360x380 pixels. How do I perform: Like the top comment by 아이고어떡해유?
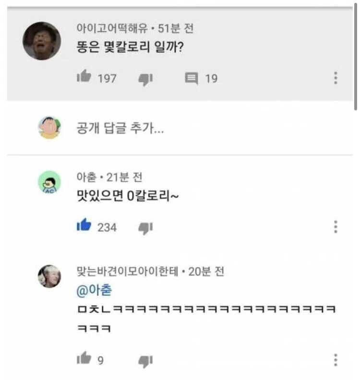(84, 77)
